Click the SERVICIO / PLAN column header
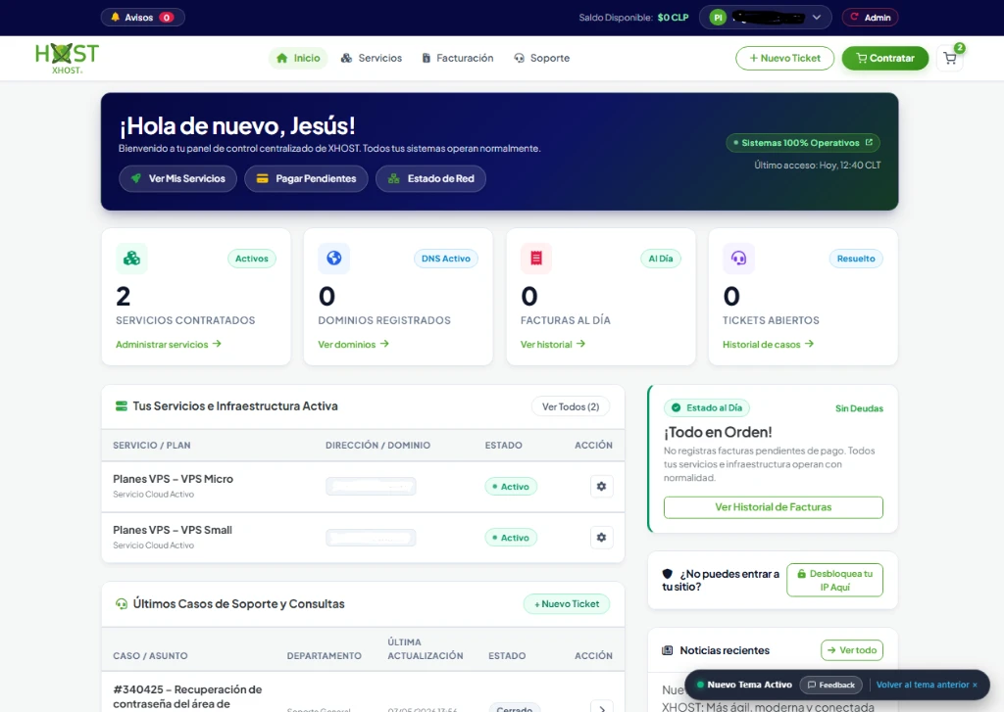 [x=152, y=446]
